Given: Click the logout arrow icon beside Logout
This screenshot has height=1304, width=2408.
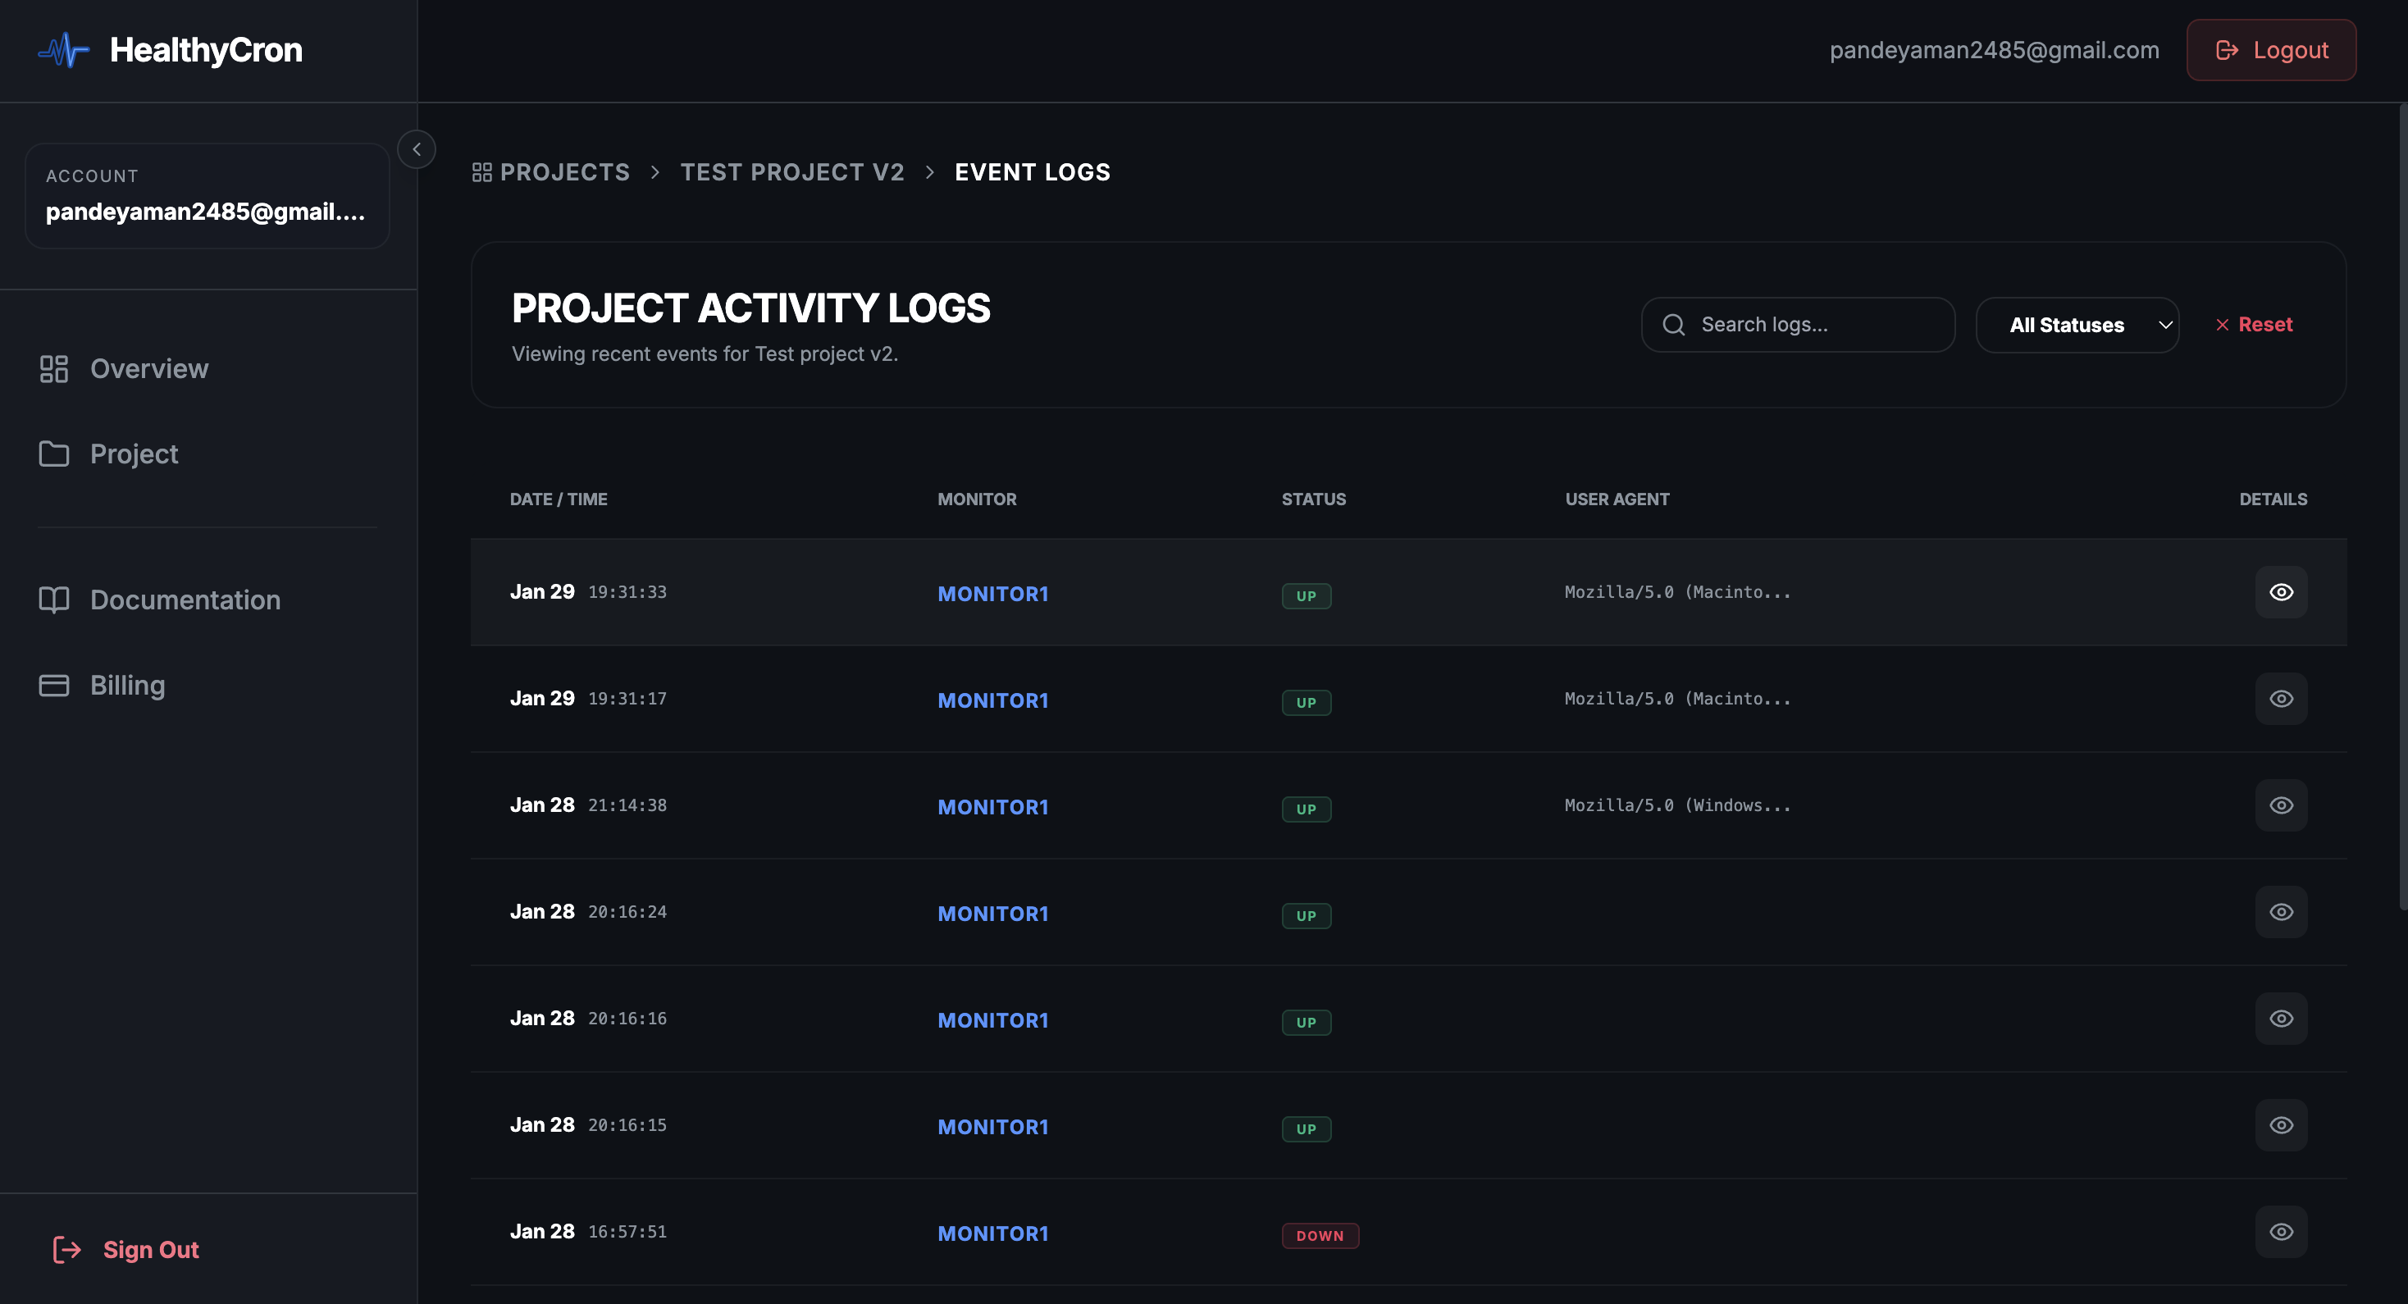Looking at the screenshot, I should click(2228, 49).
